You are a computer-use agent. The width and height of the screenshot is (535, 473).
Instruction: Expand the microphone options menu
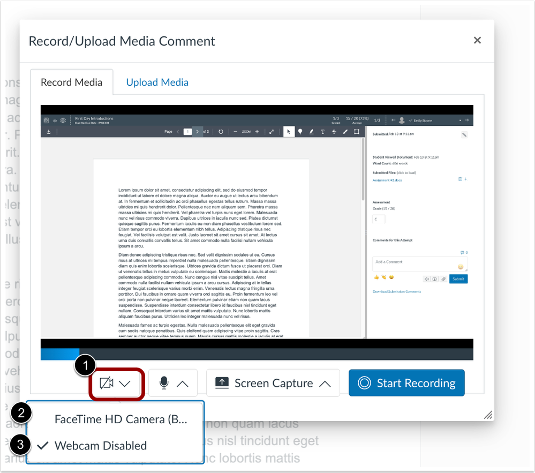coord(173,383)
